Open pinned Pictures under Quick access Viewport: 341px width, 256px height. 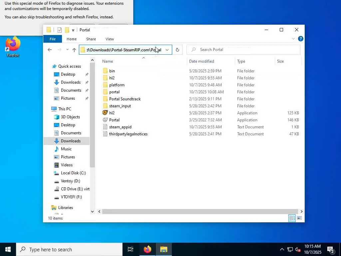coord(68,98)
